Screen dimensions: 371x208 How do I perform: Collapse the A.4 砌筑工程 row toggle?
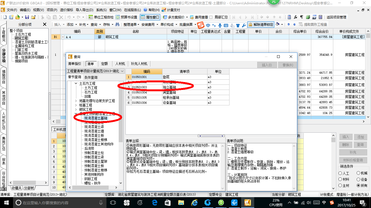[x=63, y=37]
